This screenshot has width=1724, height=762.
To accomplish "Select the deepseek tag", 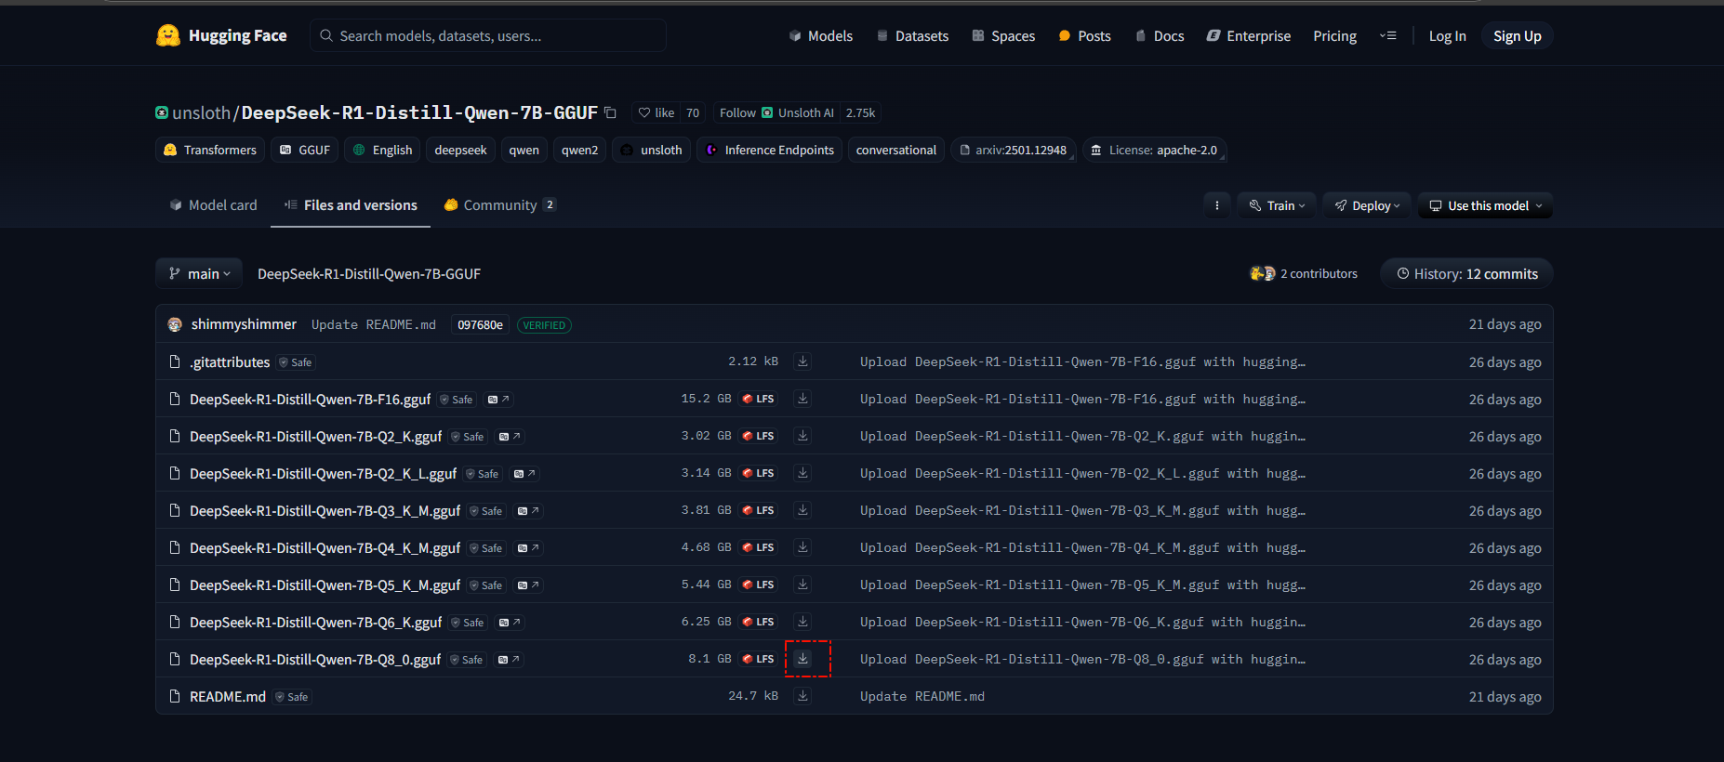I will tap(460, 150).
